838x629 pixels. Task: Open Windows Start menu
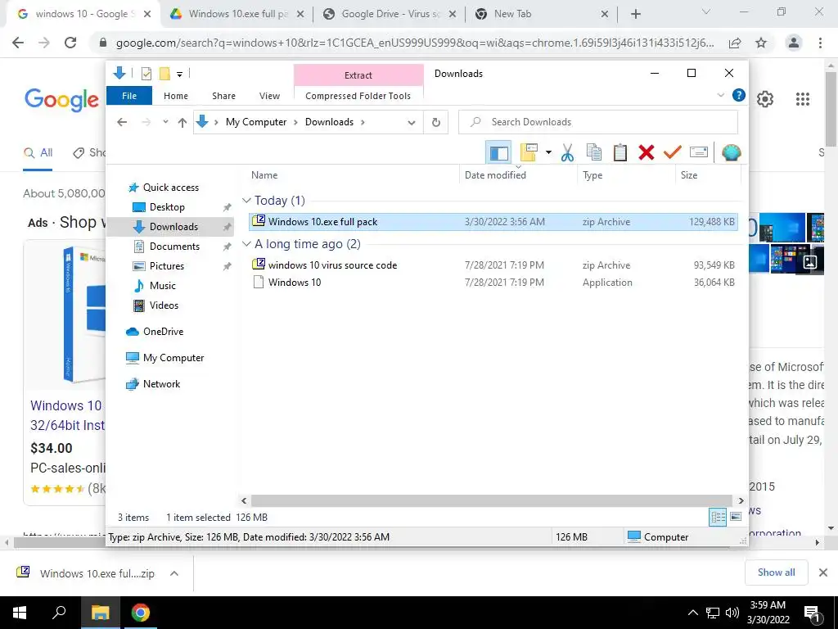20,613
